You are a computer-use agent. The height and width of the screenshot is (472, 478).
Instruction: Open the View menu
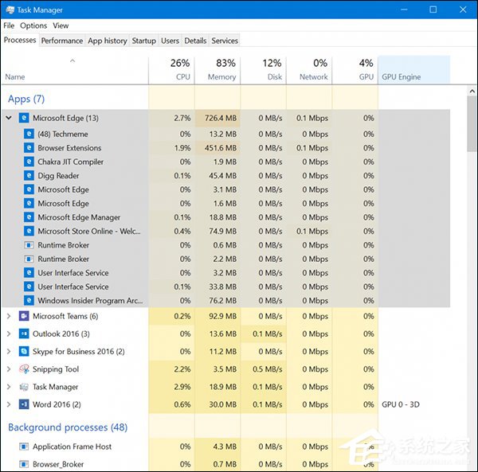61,25
